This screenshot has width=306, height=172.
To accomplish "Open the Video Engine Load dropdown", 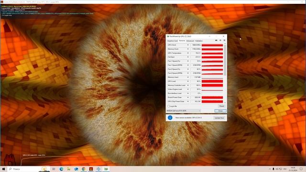I will [x=188, y=89].
